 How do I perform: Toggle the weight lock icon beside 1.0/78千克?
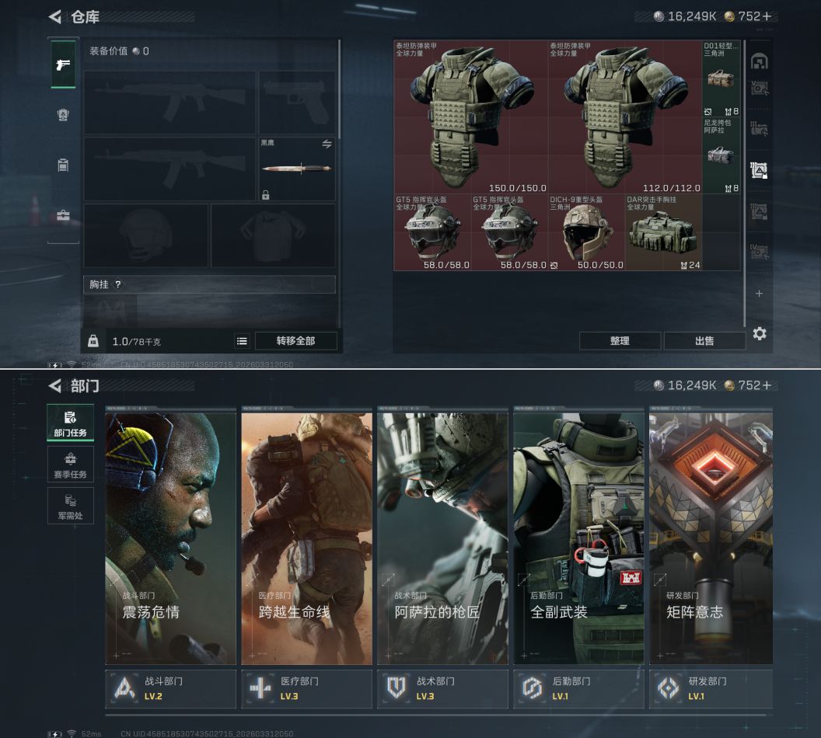click(93, 341)
